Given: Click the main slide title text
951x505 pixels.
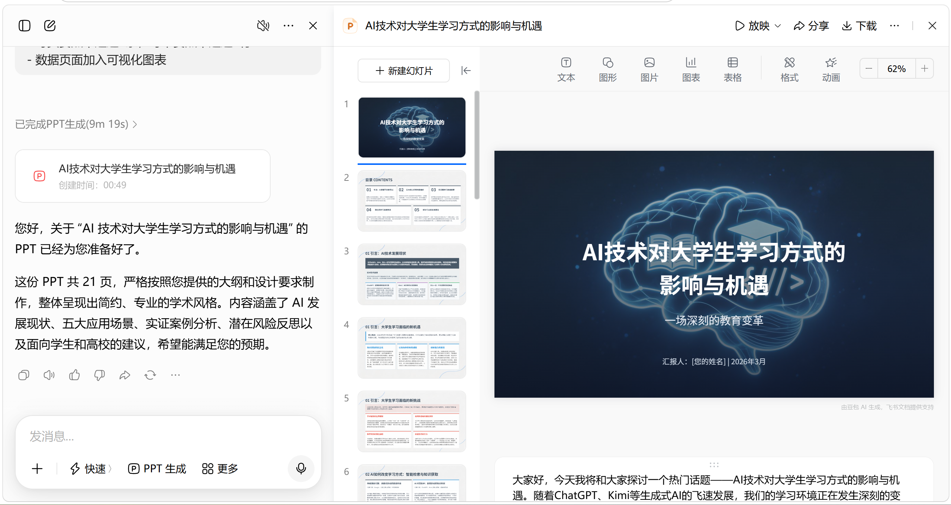Looking at the screenshot, I should tap(714, 268).
